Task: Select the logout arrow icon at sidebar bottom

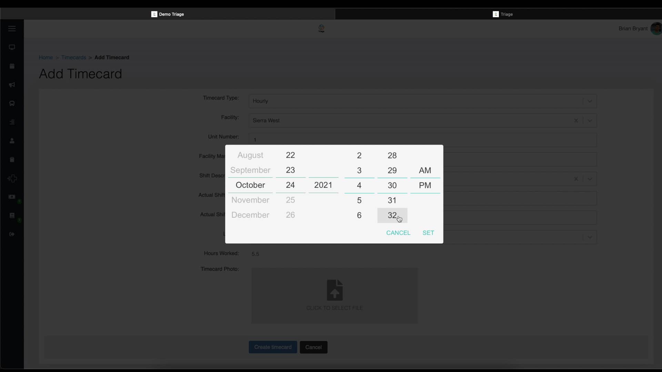Action: pyautogui.click(x=12, y=234)
